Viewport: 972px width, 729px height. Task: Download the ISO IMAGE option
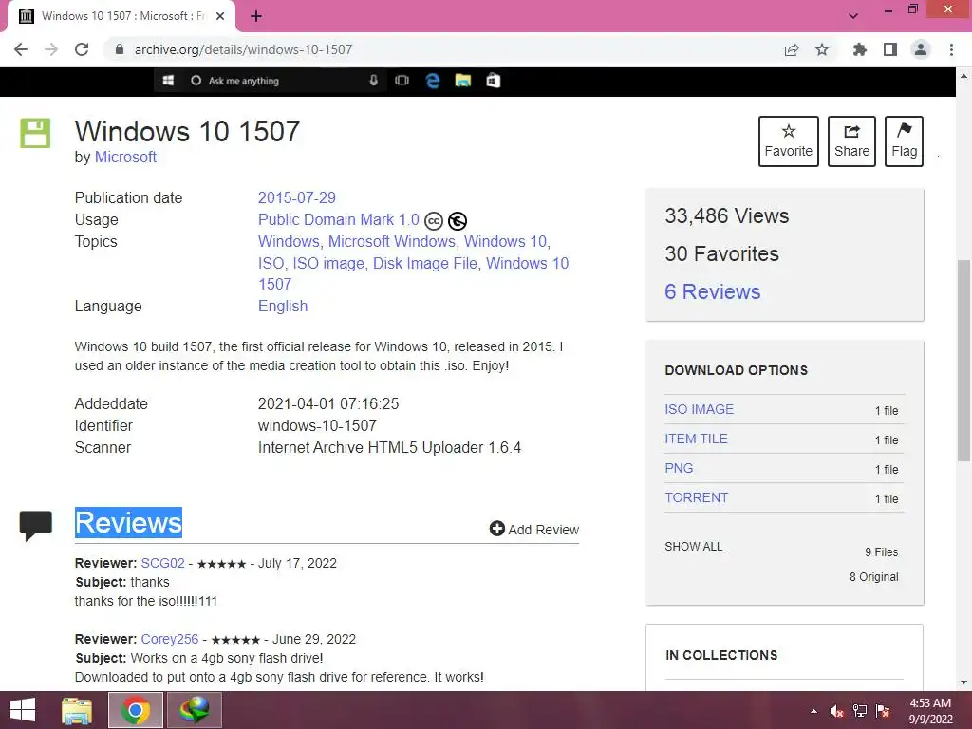[700, 409]
